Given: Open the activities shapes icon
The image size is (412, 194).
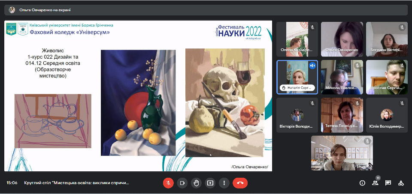Looking at the screenshot, I should tap(401, 183).
